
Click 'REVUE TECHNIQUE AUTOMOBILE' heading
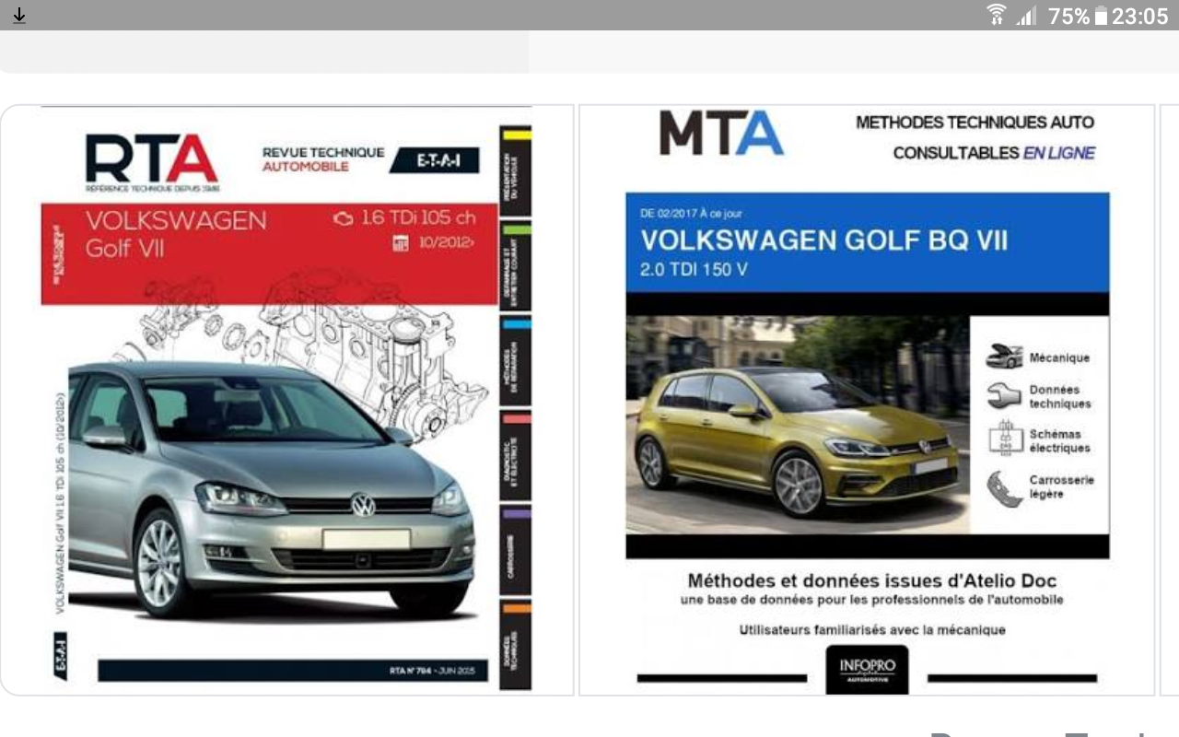[322, 159]
